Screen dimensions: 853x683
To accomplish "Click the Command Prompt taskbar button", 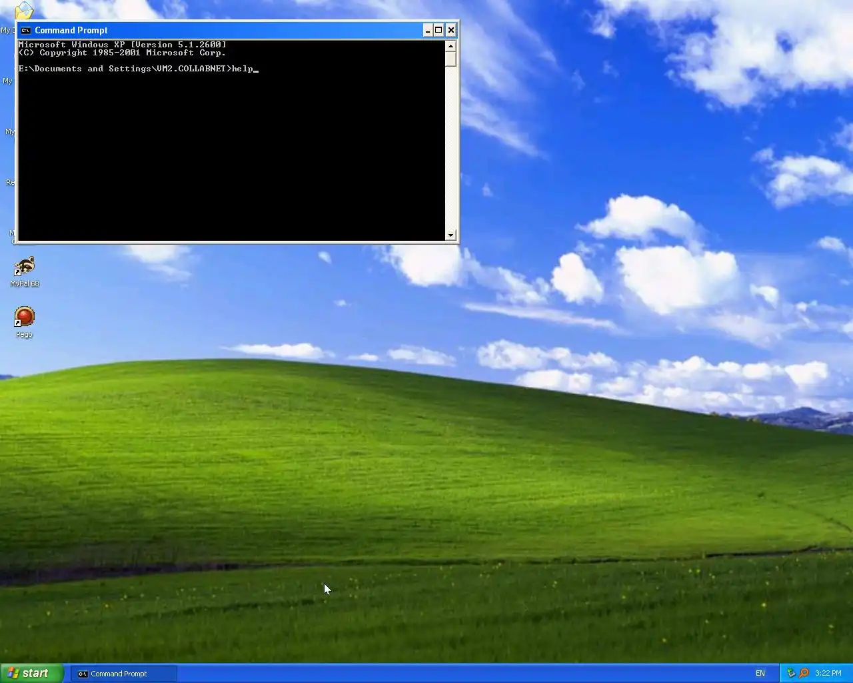I will pyautogui.click(x=124, y=674).
